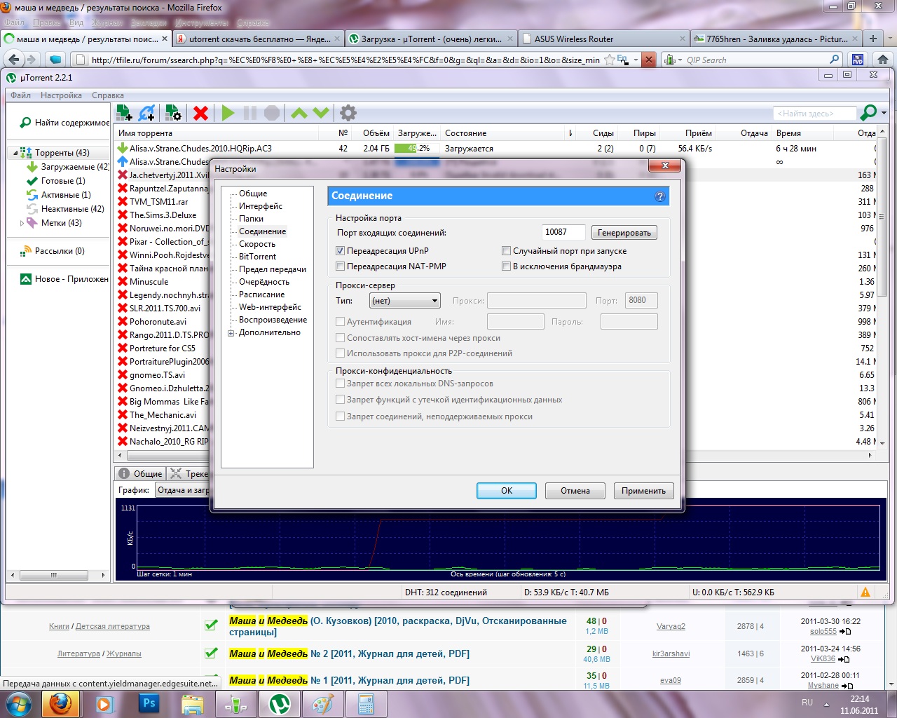Check В исключения брандмауэра option
The width and height of the screenshot is (897, 718).
506,266
